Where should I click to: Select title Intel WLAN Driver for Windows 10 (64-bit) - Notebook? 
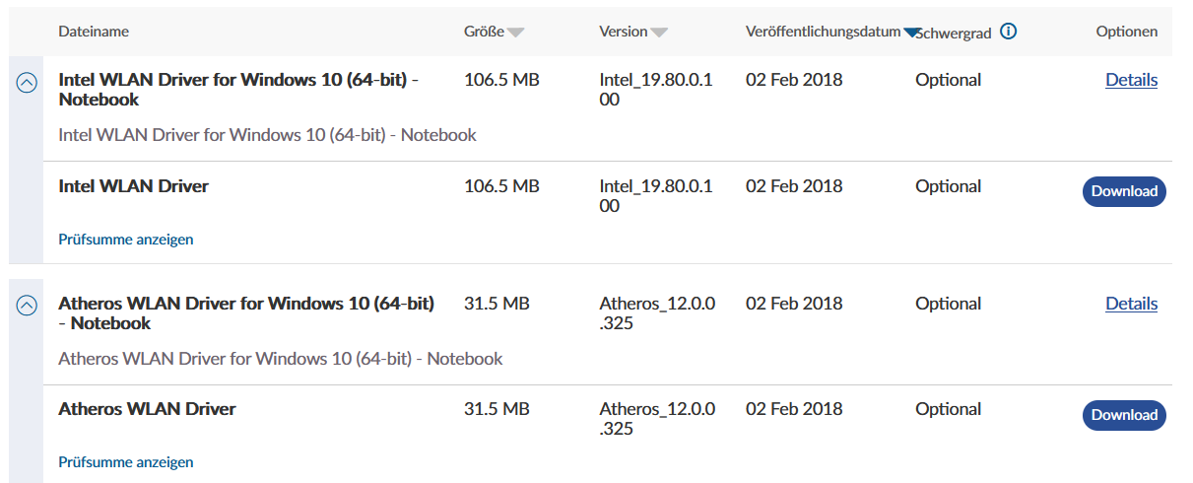point(238,90)
